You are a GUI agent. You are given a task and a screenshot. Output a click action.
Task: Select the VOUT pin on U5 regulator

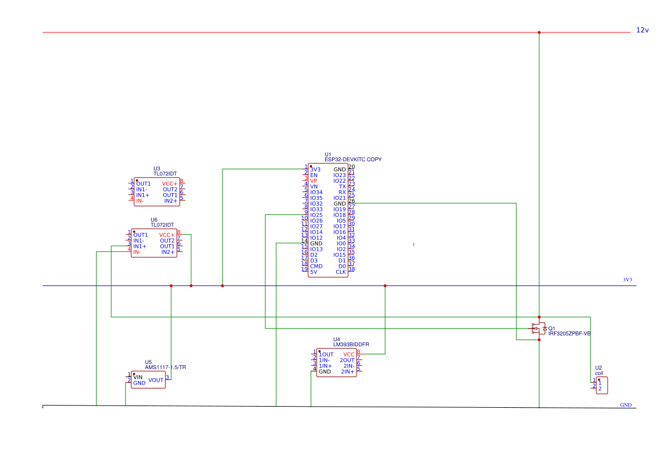pos(156,380)
